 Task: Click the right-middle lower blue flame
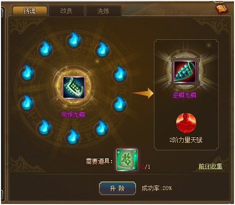119,103
